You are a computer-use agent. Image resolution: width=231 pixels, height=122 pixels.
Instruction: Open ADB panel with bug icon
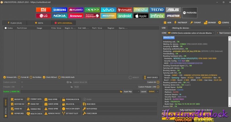(167, 22)
